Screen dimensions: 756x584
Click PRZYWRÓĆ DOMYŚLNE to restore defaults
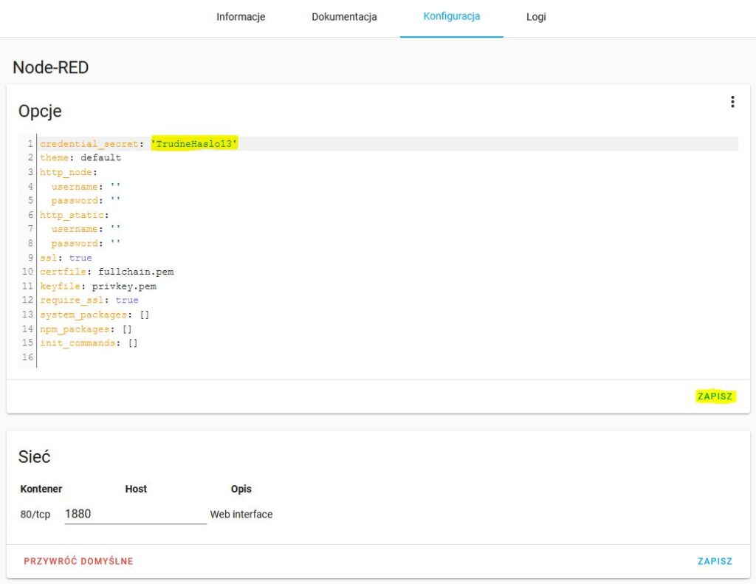(x=78, y=561)
